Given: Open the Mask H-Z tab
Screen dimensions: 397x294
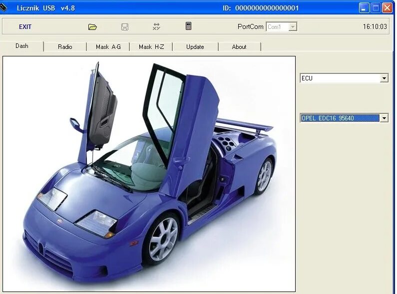Looking at the screenshot, I should [x=151, y=47].
